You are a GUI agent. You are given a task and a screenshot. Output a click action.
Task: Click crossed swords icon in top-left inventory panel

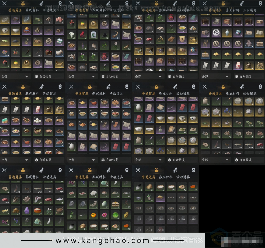click(x=4, y=3)
